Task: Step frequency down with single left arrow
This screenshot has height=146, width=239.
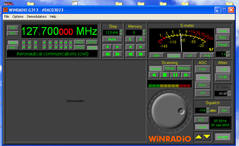Action: (x=107, y=47)
